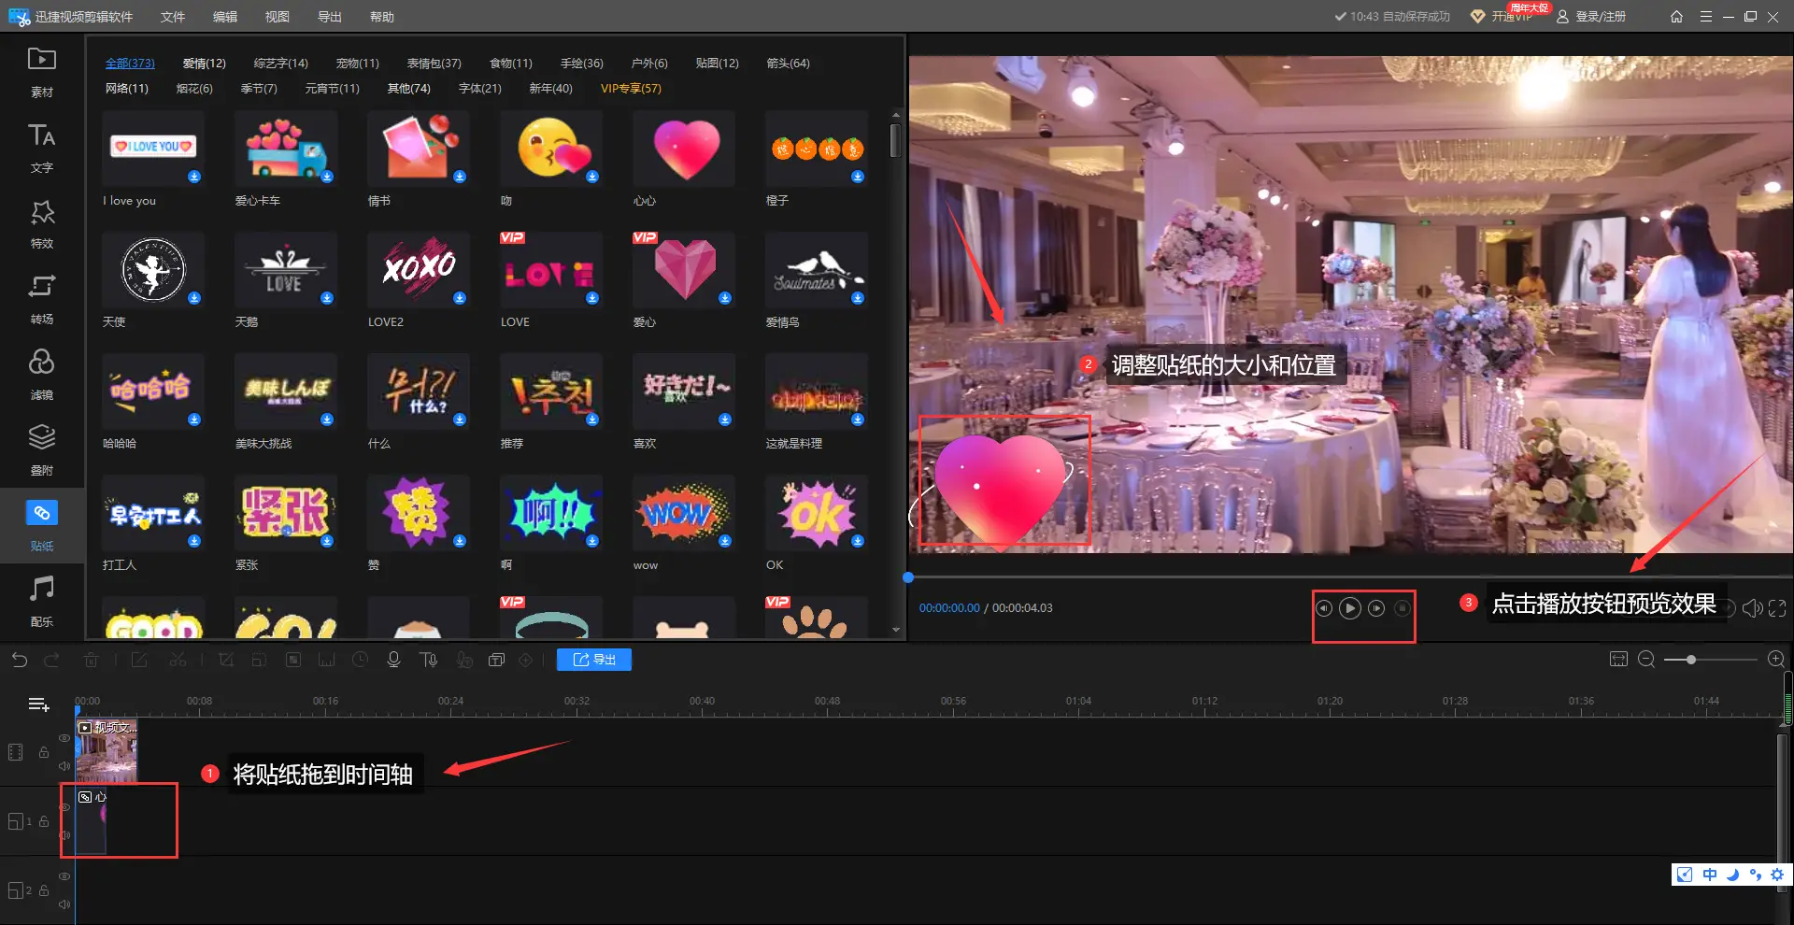Select the 爱情(12) sticker category tab
Screen dimensions: 1794x925
[x=205, y=64]
